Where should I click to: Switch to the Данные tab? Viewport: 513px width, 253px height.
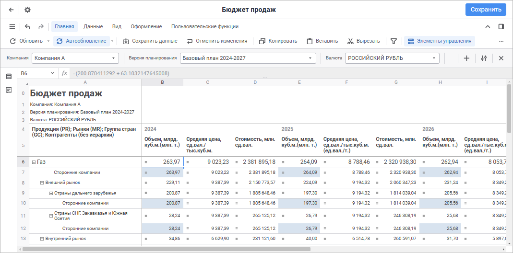coord(93,26)
